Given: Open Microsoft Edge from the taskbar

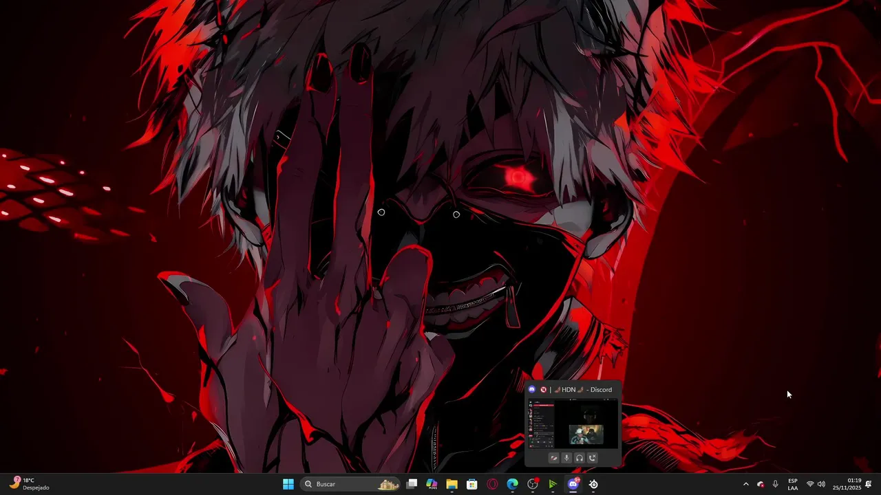Looking at the screenshot, I should [x=512, y=484].
